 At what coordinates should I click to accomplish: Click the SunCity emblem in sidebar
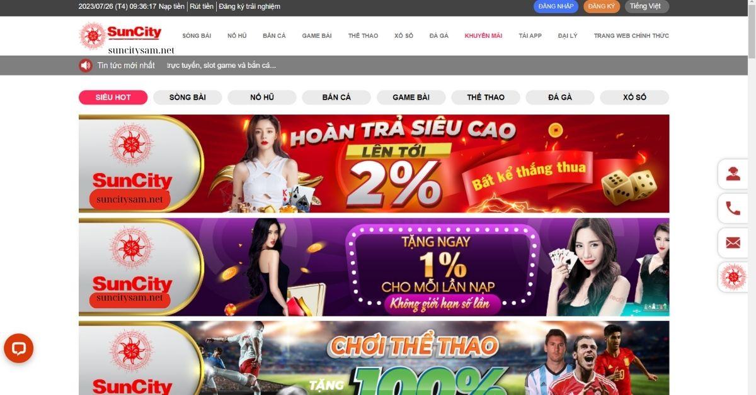point(733,277)
